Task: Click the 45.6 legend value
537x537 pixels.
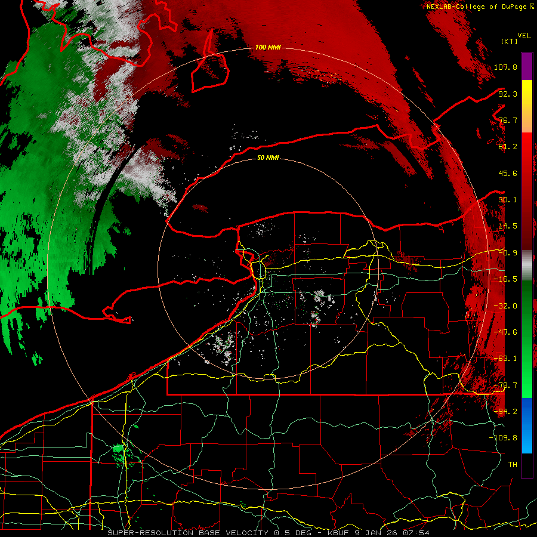Action: [x=508, y=173]
